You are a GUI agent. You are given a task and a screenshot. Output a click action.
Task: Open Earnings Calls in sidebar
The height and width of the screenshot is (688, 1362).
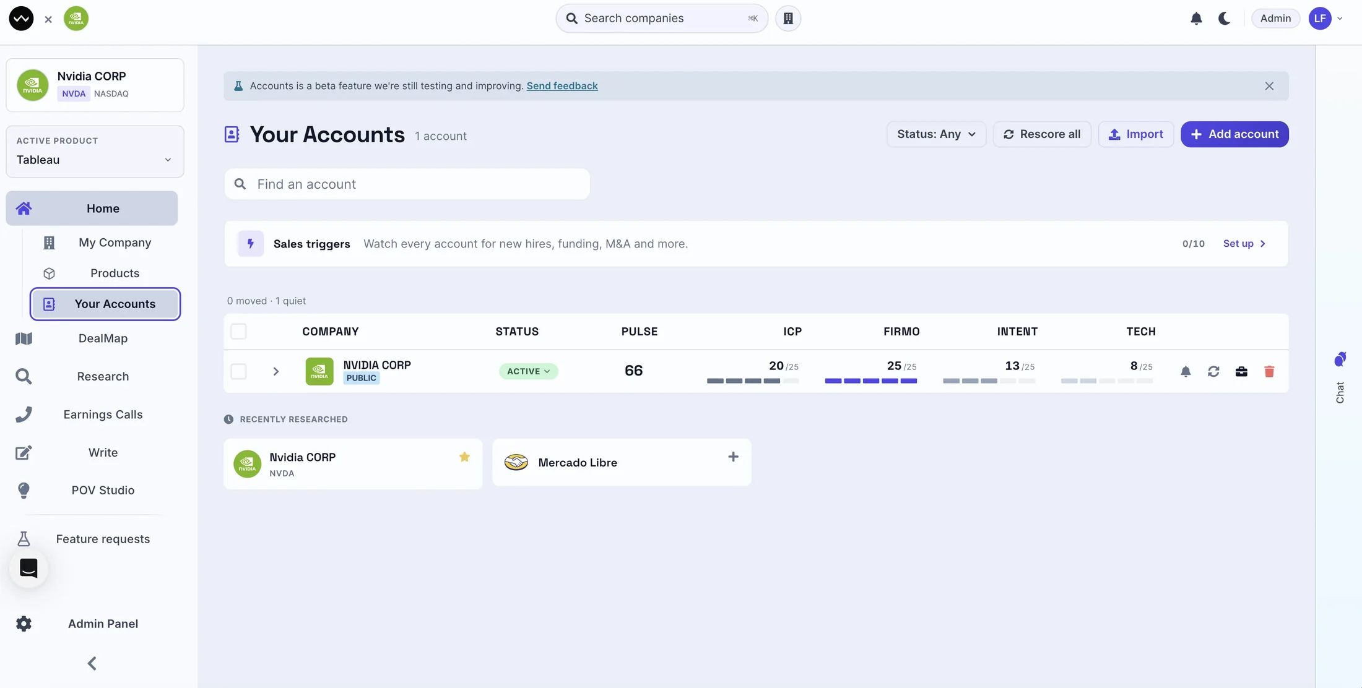tap(92, 415)
